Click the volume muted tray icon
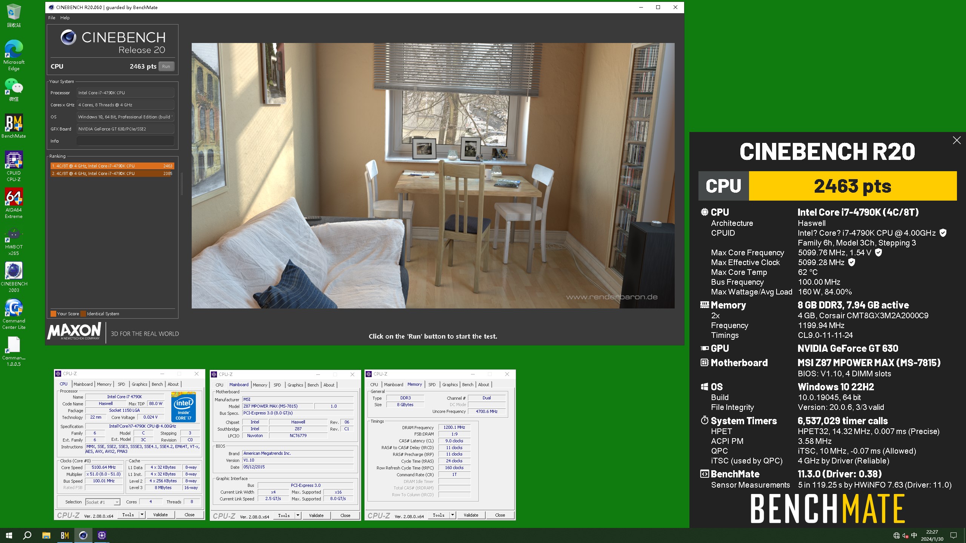This screenshot has width=966, height=543. 905,535
